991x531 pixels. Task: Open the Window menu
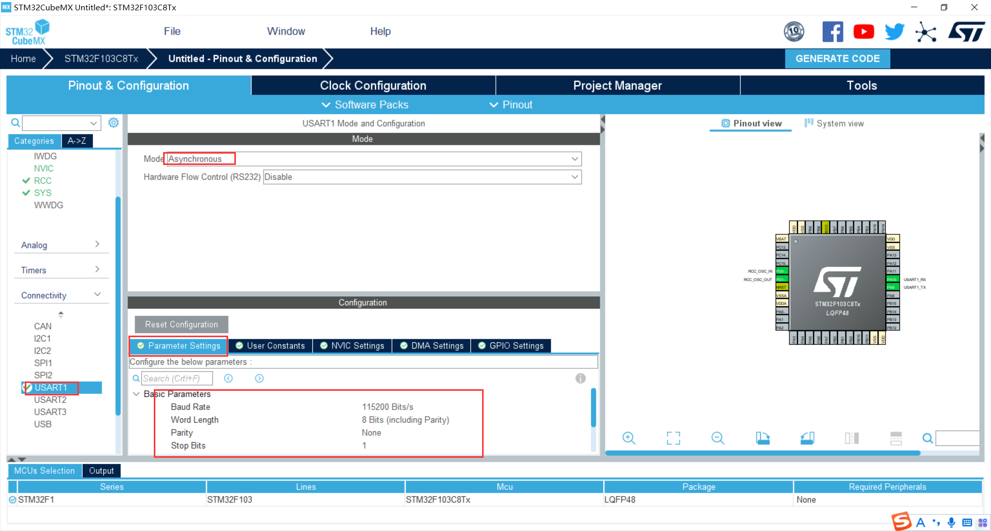[286, 31]
